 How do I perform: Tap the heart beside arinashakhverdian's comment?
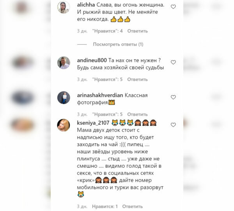pos(173,97)
